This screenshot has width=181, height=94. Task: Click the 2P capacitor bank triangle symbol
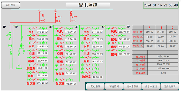(x=19, y=67)
